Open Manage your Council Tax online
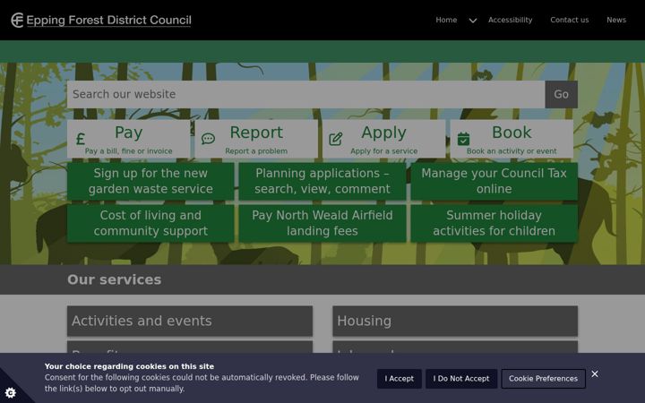 click(x=494, y=181)
